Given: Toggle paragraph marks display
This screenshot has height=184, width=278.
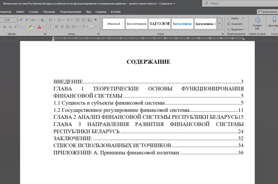Looking at the screenshot, I should pyautogui.click(x=96, y=20).
